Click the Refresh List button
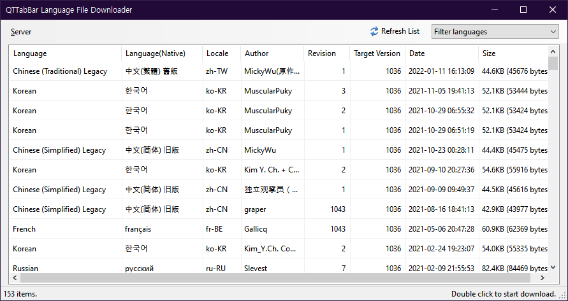Screen dimensions: 568x301 click(x=395, y=31)
